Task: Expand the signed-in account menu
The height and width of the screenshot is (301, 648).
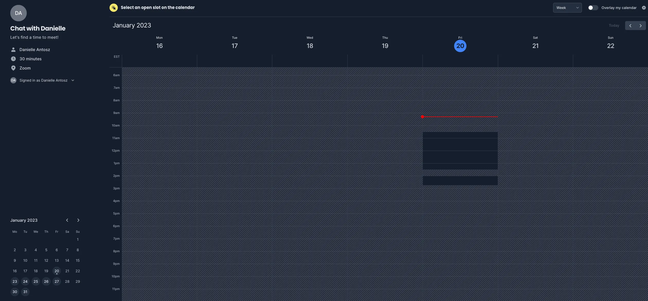Action: pyautogui.click(x=73, y=80)
